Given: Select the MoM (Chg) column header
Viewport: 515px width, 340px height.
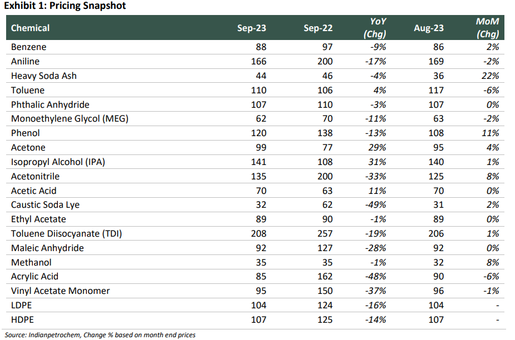Looking at the screenshot, I should tap(488, 28).
